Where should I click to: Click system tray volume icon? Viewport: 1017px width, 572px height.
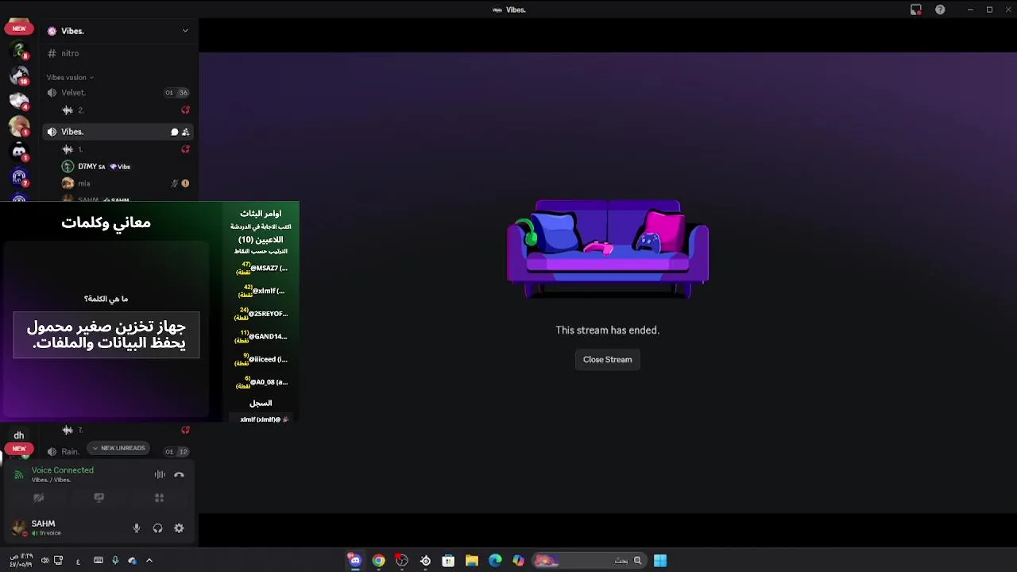pyautogui.click(x=44, y=561)
